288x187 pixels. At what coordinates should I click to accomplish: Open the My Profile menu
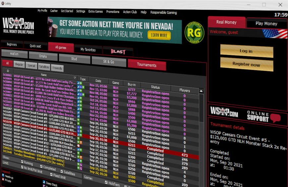pos(42,11)
